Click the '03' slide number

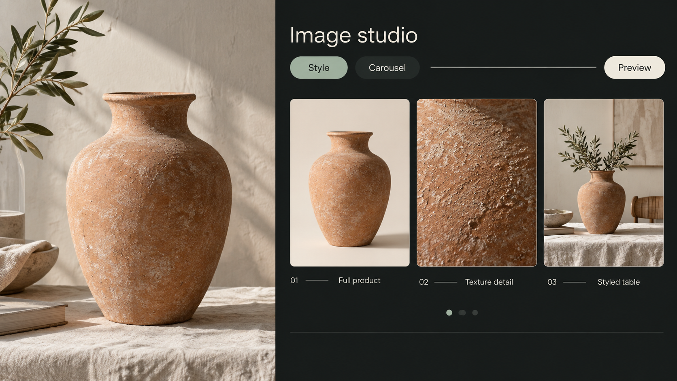(552, 282)
